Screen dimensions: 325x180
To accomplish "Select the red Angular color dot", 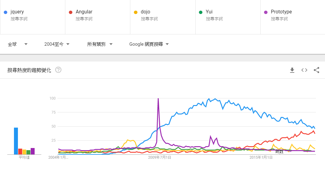I will [x=70, y=12].
